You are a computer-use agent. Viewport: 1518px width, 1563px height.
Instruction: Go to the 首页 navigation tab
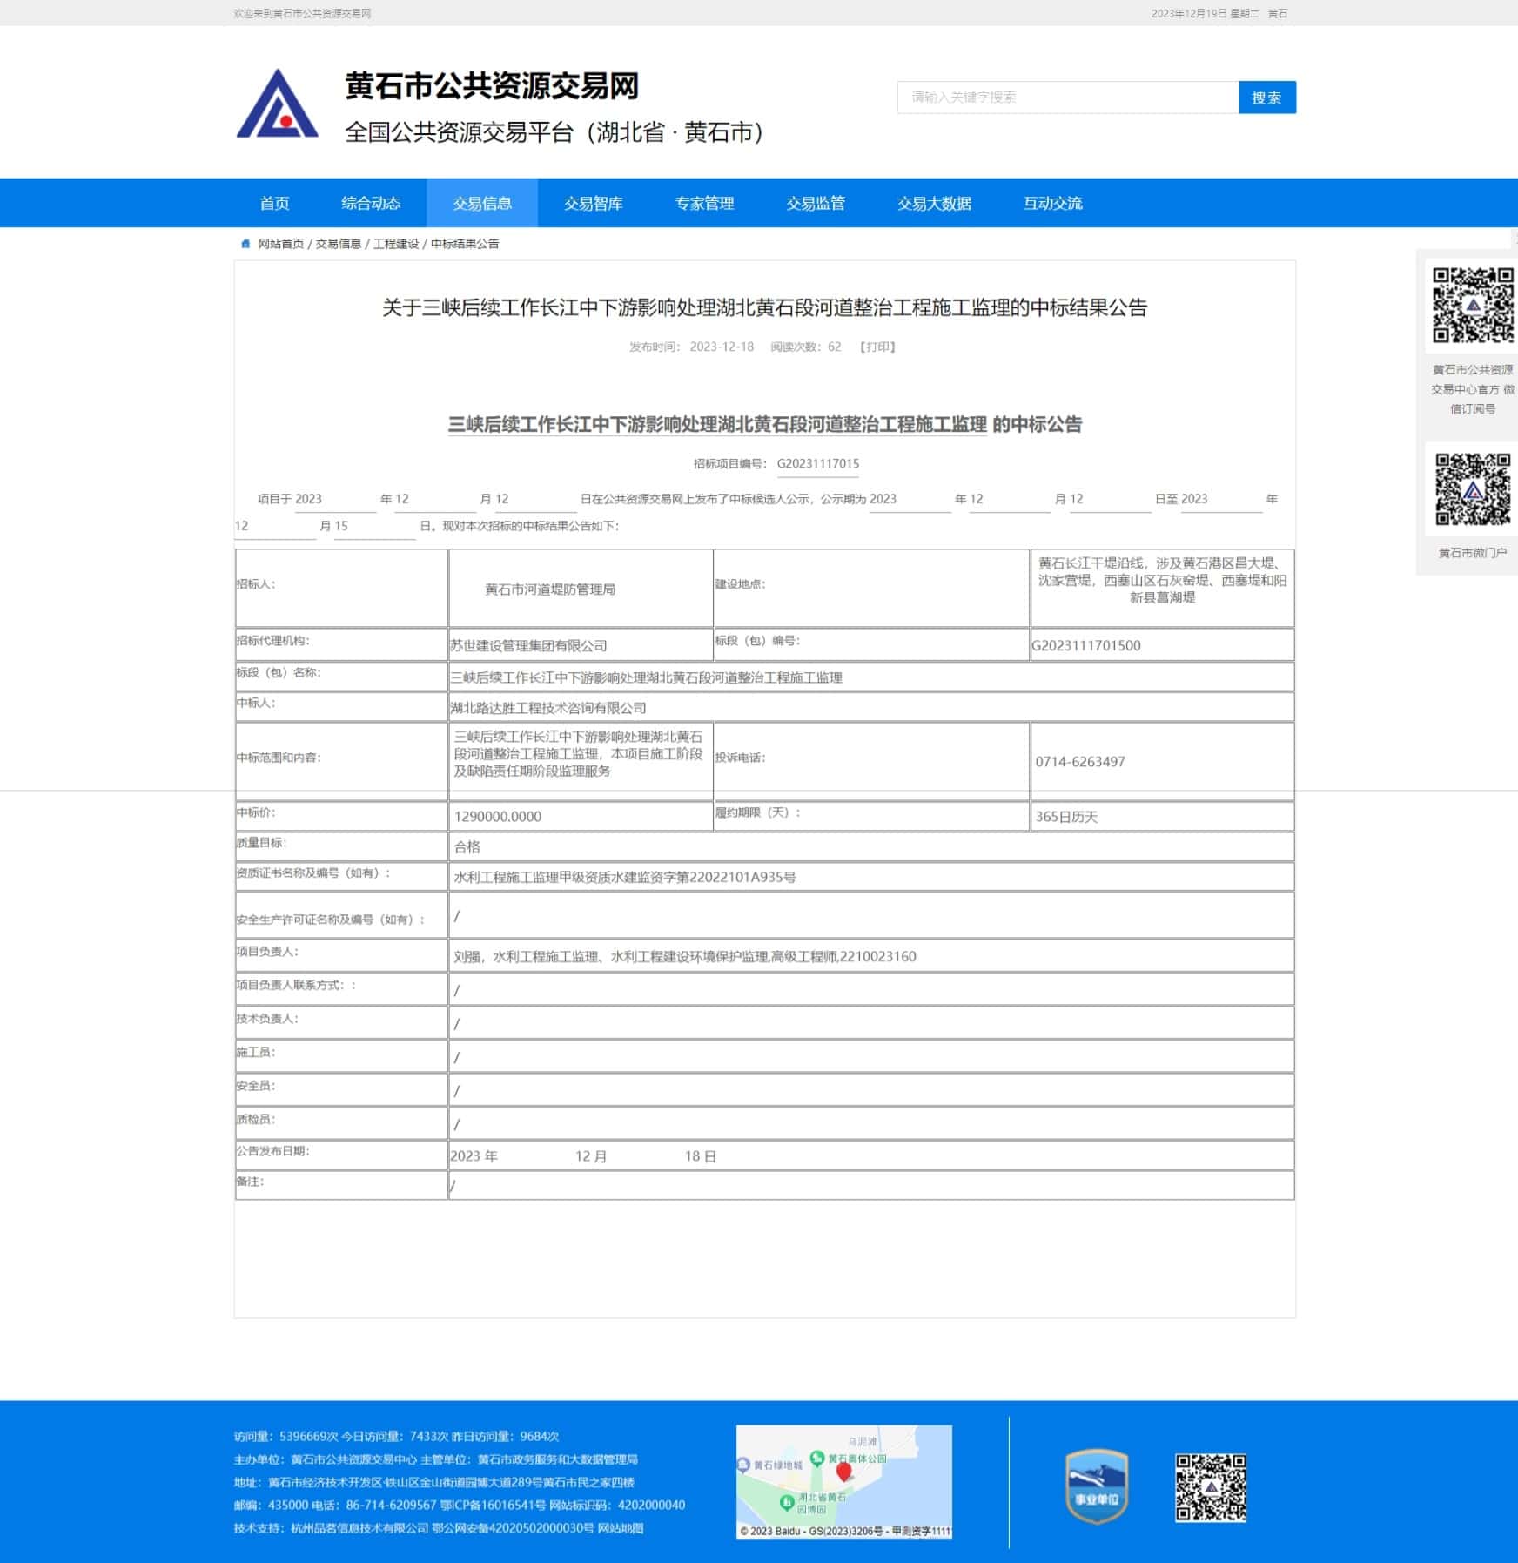[x=274, y=204]
